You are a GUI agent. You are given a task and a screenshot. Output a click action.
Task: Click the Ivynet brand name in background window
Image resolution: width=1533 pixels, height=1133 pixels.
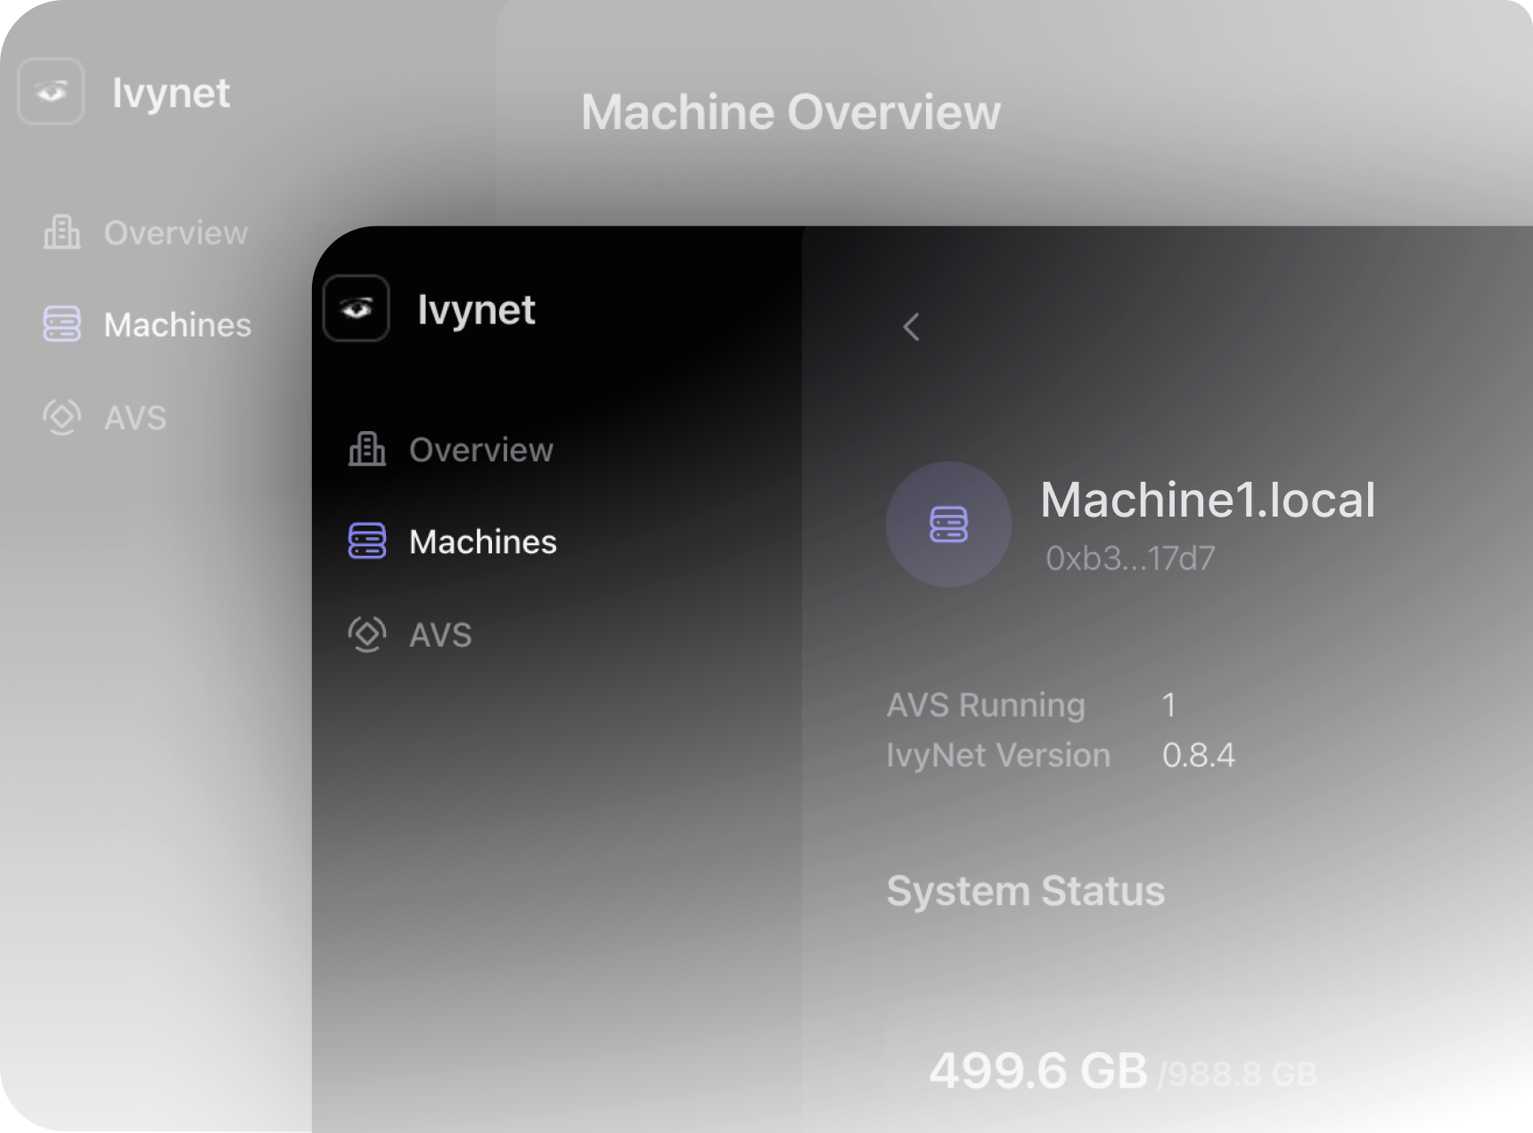[171, 94]
